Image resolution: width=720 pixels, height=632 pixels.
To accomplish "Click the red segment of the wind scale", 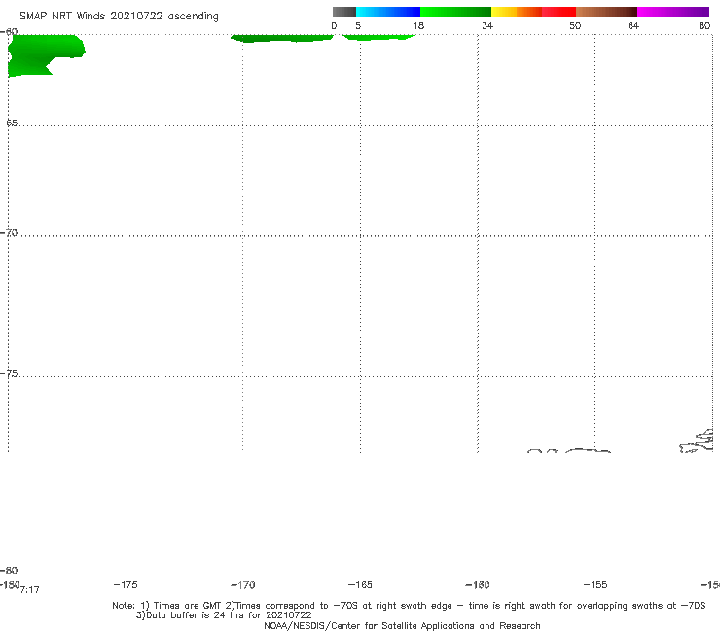I will click(x=558, y=12).
